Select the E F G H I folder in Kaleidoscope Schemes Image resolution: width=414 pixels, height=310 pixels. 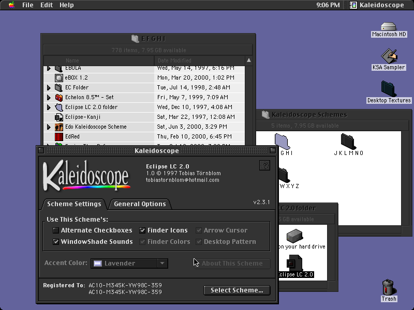(282, 142)
